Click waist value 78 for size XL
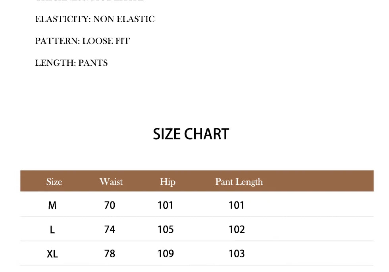Viewport: 389px width, 272px height. coord(110,254)
